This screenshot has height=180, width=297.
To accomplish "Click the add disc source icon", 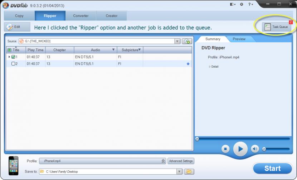I will click(x=187, y=41).
